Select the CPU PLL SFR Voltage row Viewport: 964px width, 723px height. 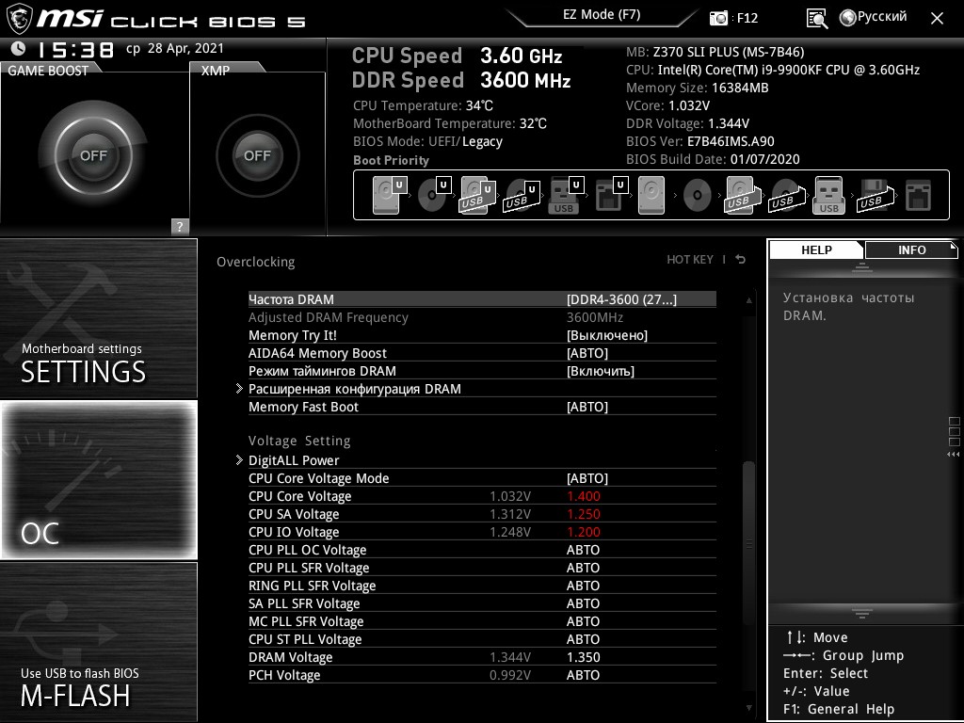pos(482,568)
